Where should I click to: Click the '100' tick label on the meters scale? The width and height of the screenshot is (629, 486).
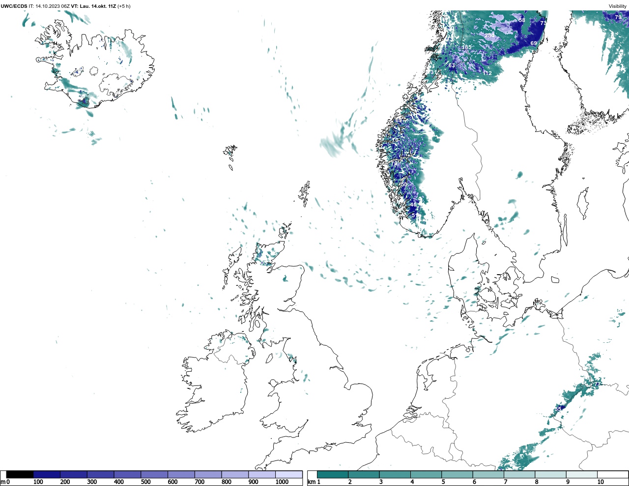point(38,482)
